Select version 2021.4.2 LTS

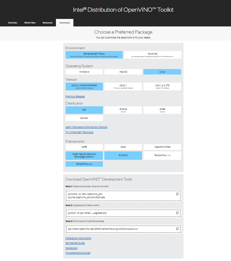(162, 86)
